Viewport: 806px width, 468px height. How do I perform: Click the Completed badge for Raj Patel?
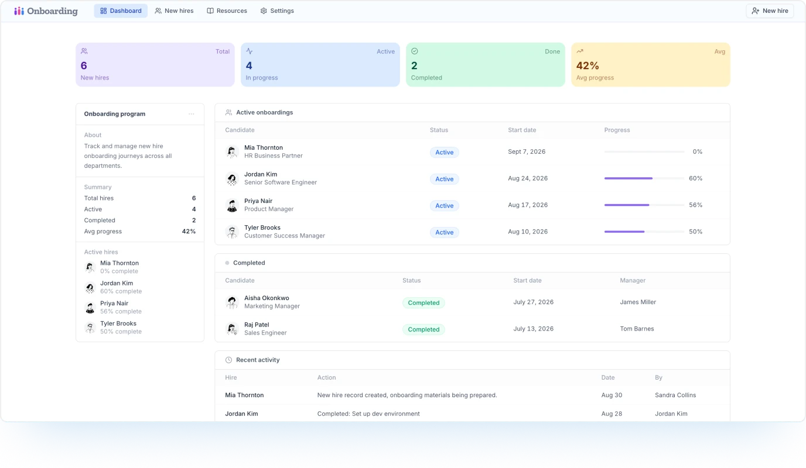point(424,329)
